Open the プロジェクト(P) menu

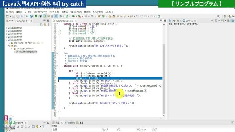(76, 12)
